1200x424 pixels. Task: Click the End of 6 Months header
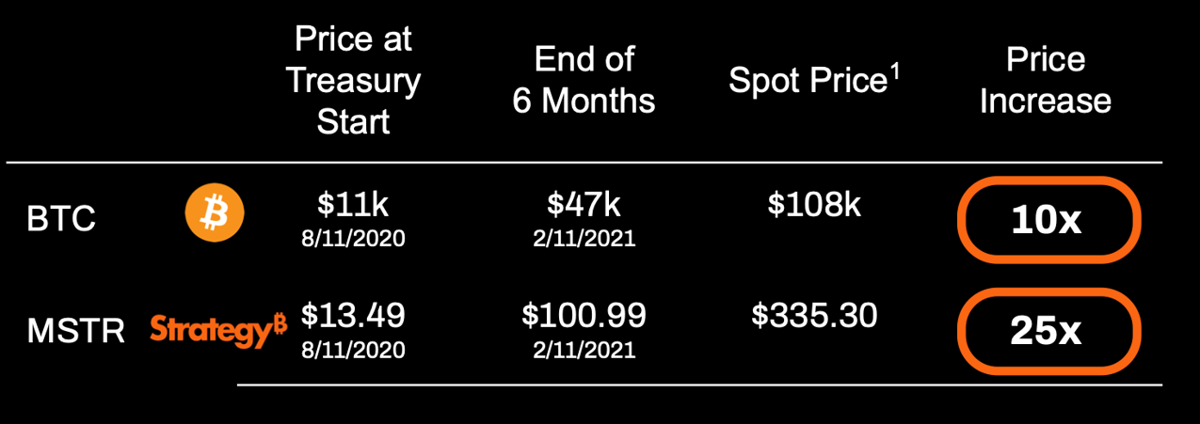[x=584, y=81]
